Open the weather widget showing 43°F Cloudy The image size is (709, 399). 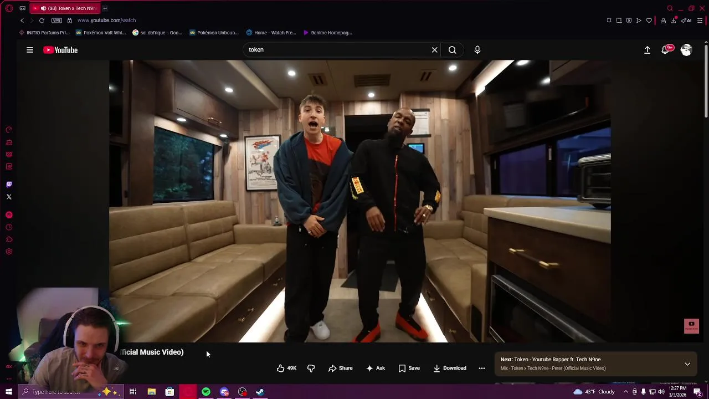594,392
